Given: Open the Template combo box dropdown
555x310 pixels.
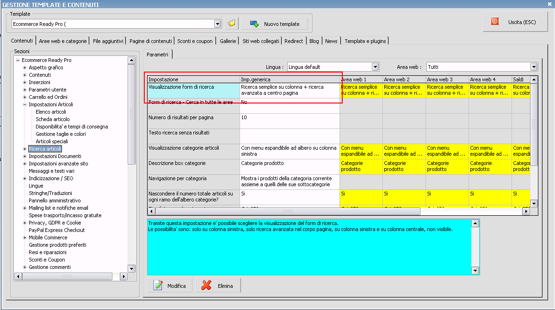Looking at the screenshot, I should pos(218,24).
